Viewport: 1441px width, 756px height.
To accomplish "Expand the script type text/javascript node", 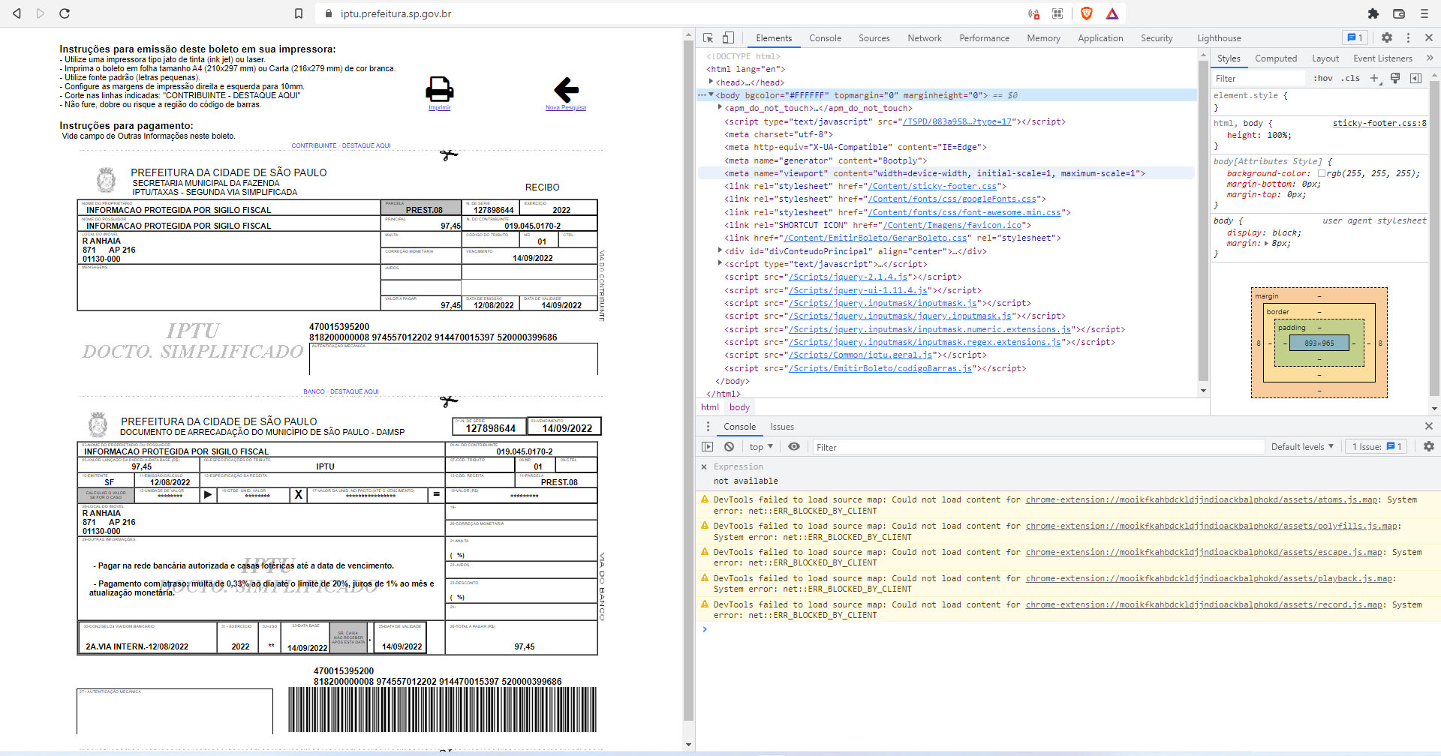I will 720,263.
